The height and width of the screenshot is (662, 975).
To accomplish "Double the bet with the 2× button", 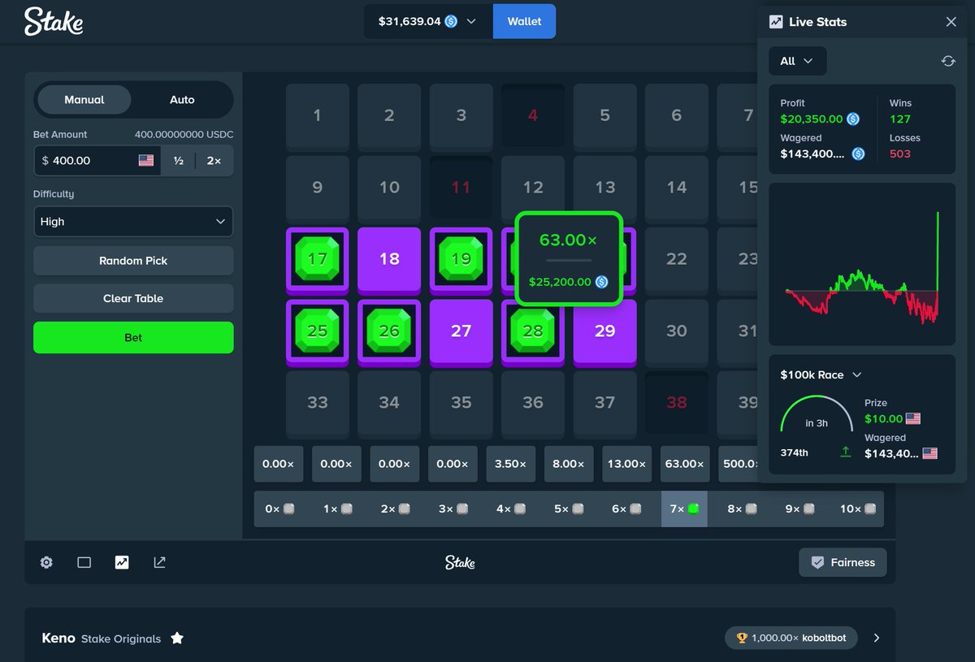I will 214,161.
